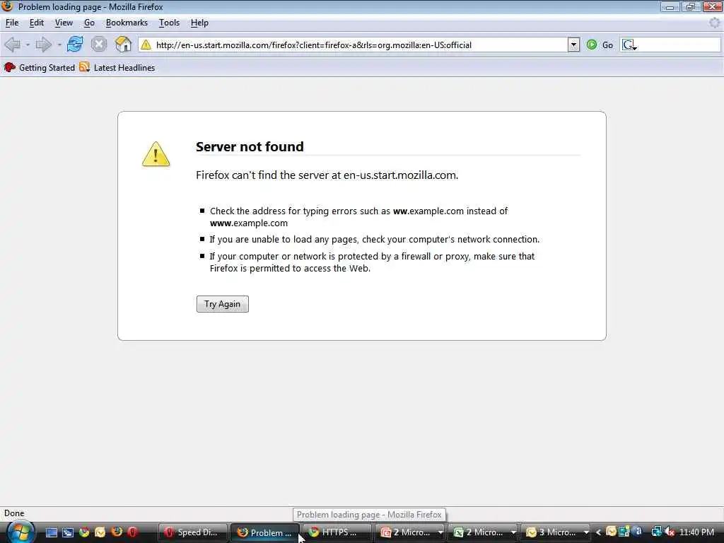Click Switch between windows quick launch icon
Image resolution: width=724 pixels, height=543 pixels.
(x=68, y=532)
